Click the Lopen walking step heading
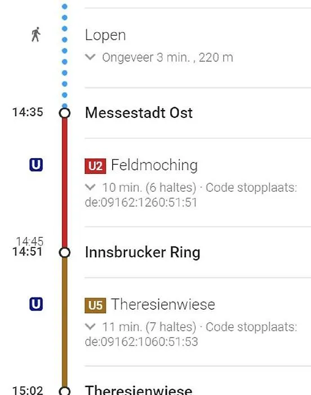311x395 pixels. (105, 36)
